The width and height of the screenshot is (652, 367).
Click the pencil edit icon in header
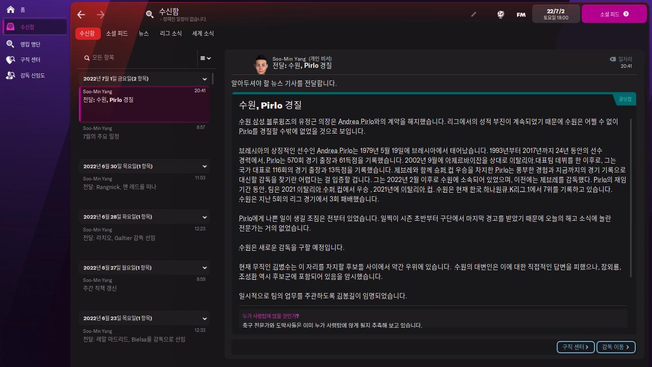474,14
